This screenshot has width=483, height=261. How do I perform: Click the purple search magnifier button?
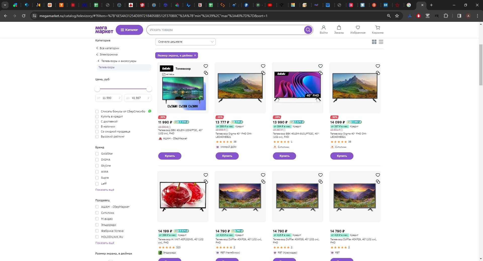pos(308,30)
